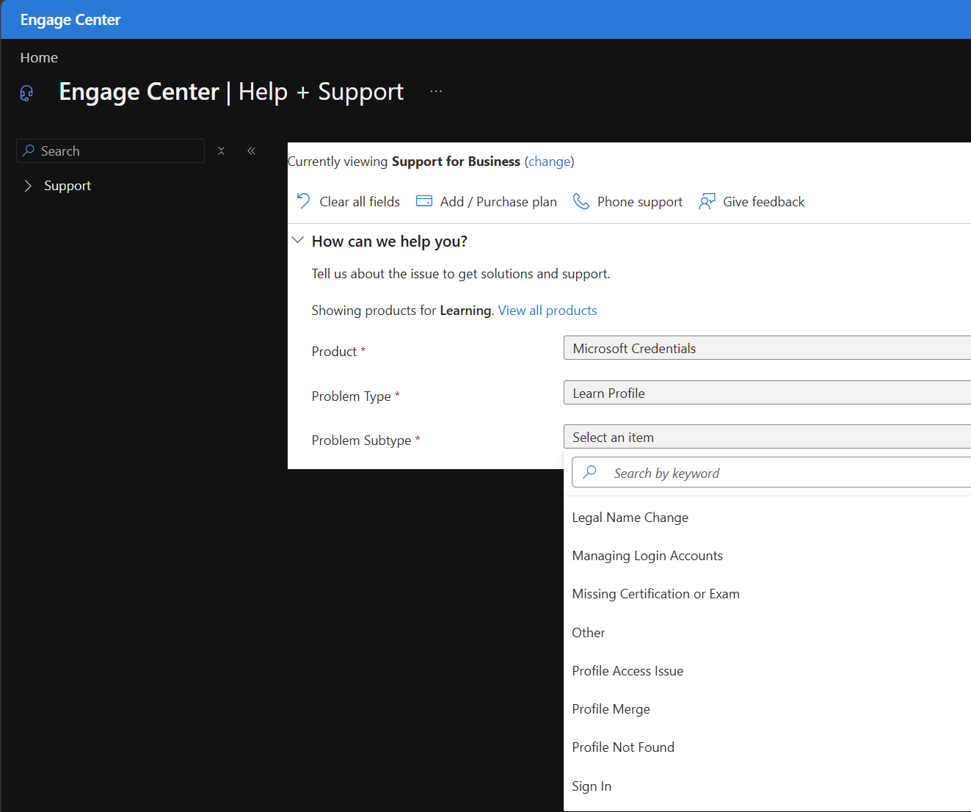Click Give feedback
This screenshot has width=971, height=812.
pyautogui.click(x=752, y=201)
